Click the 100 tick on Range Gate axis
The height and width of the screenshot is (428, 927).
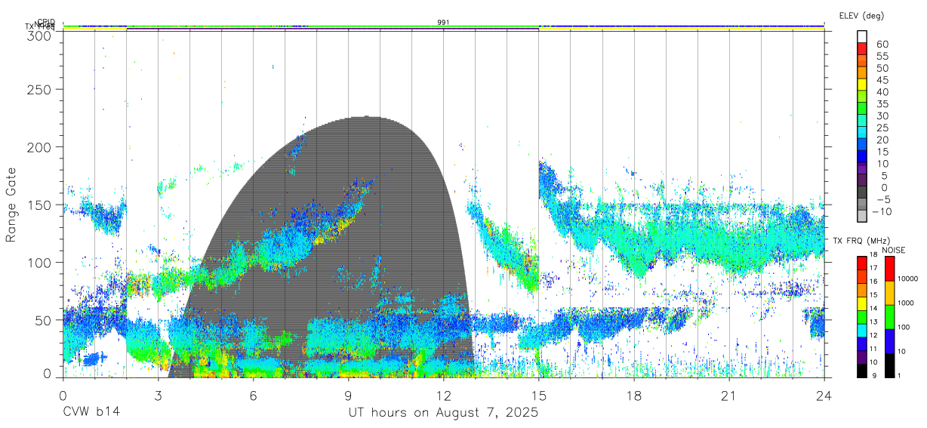pyautogui.click(x=39, y=263)
